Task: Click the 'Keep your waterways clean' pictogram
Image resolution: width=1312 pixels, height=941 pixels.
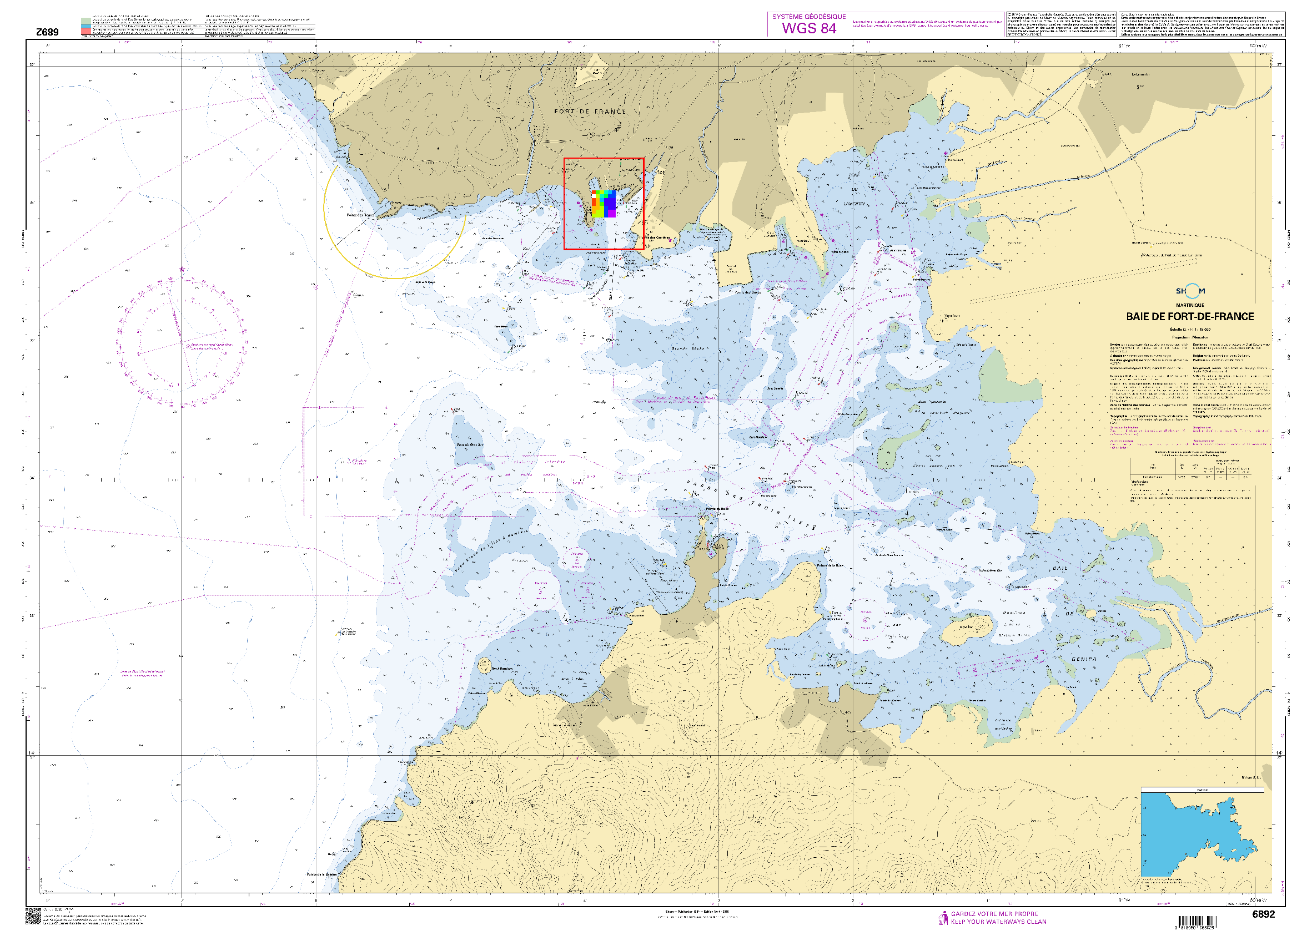Action: pos(943,918)
